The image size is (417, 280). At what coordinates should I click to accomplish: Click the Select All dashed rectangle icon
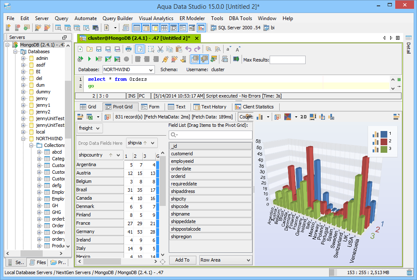151,49
